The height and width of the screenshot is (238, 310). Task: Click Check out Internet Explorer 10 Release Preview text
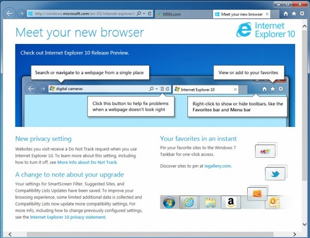point(75,53)
